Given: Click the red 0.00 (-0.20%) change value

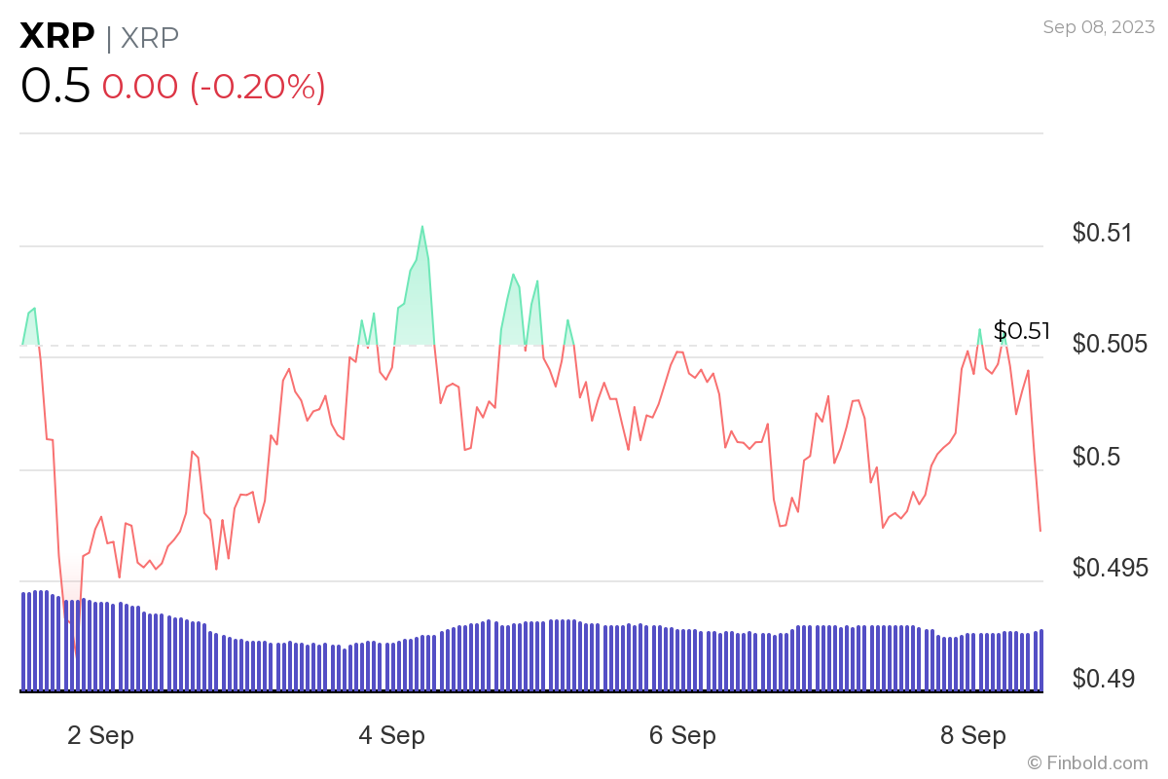Looking at the screenshot, I should 214,87.
